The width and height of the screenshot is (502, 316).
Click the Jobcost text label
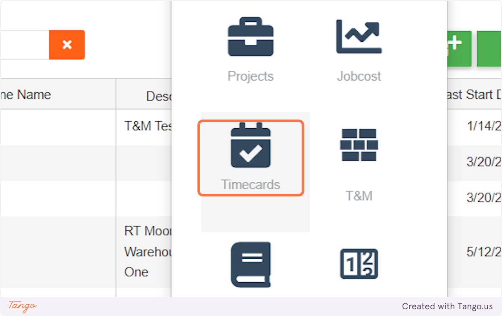(x=359, y=76)
